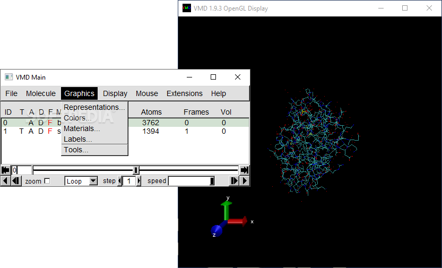
Task: Enable the zoom checkbox
Action: pyautogui.click(x=47, y=181)
